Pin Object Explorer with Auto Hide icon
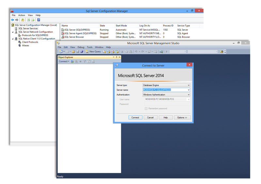Viewport: 261px width, 184px height. pos(116,57)
